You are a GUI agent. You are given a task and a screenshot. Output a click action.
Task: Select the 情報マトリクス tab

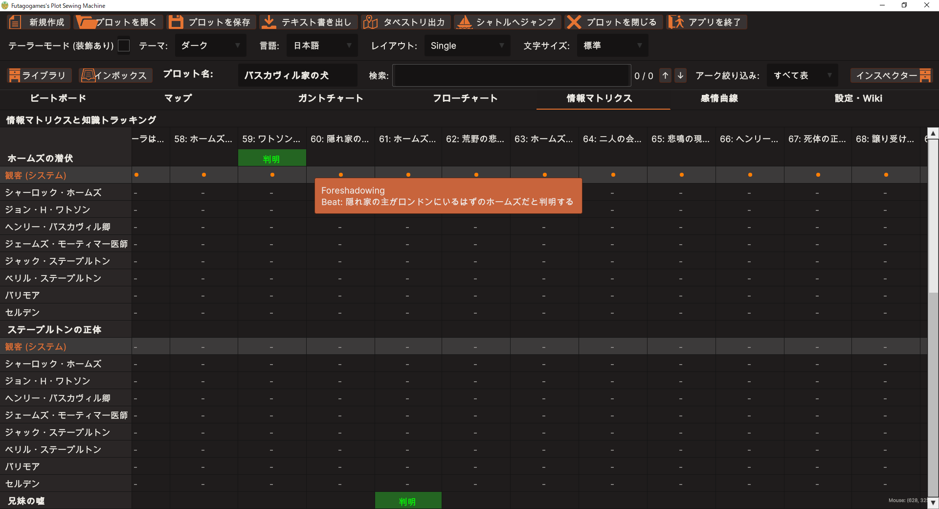pyautogui.click(x=599, y=98)
